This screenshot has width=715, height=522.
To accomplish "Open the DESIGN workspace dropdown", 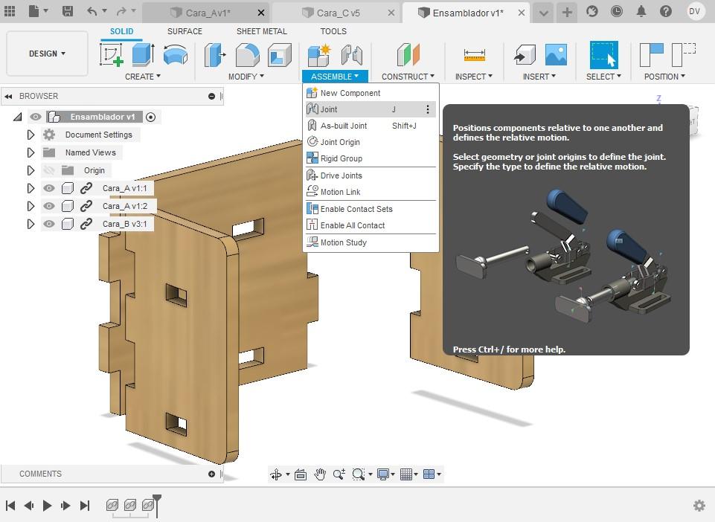I will click(x=47, y=54).
